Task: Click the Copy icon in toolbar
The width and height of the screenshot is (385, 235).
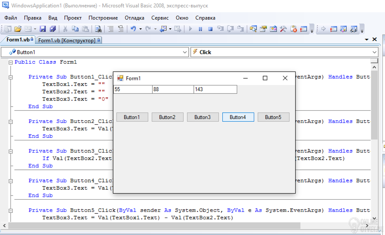Action: click(75, 29)
